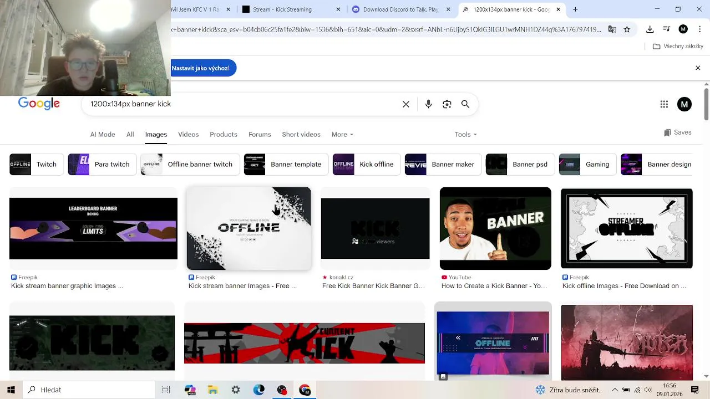Open the notification center icon
Viewport: 710px width, 399px height.
click(x=695, y=390)
